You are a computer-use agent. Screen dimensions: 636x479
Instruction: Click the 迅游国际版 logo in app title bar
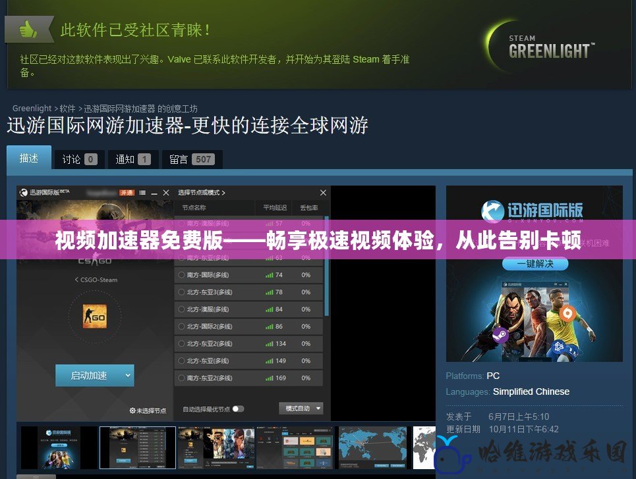coord(45,192)
